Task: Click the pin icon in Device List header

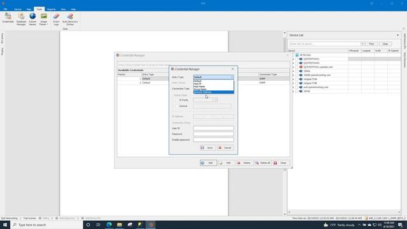Action: [x=397, y=35]
